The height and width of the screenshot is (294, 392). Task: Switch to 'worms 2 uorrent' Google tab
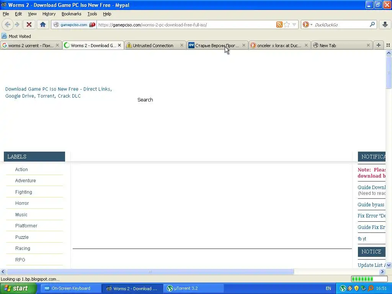(x=31, y=45)
